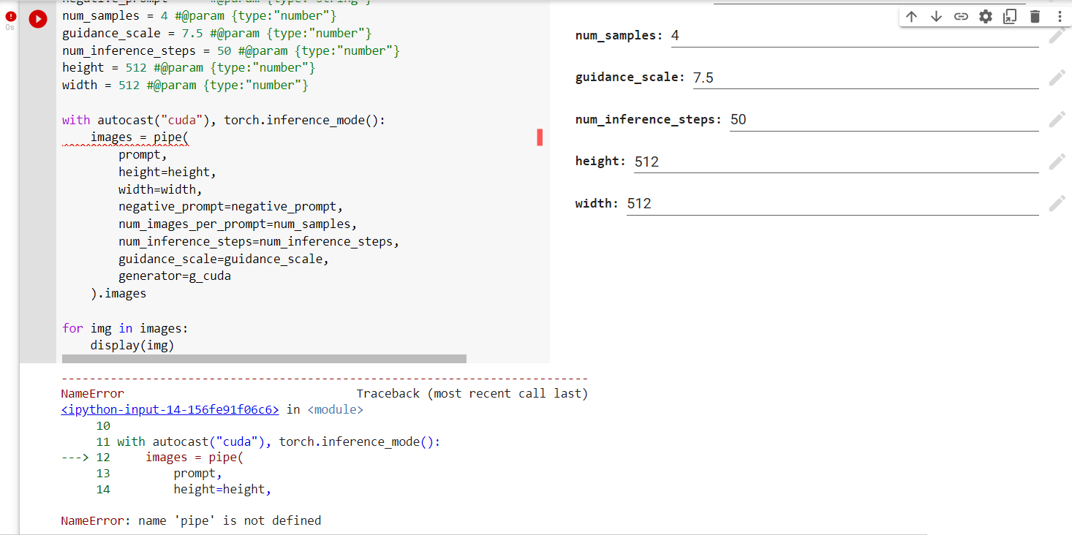The height and width of the screenshot is (535, 1072).
Task: Open the three-dot cell actions menu
Action: [1060, 15]
